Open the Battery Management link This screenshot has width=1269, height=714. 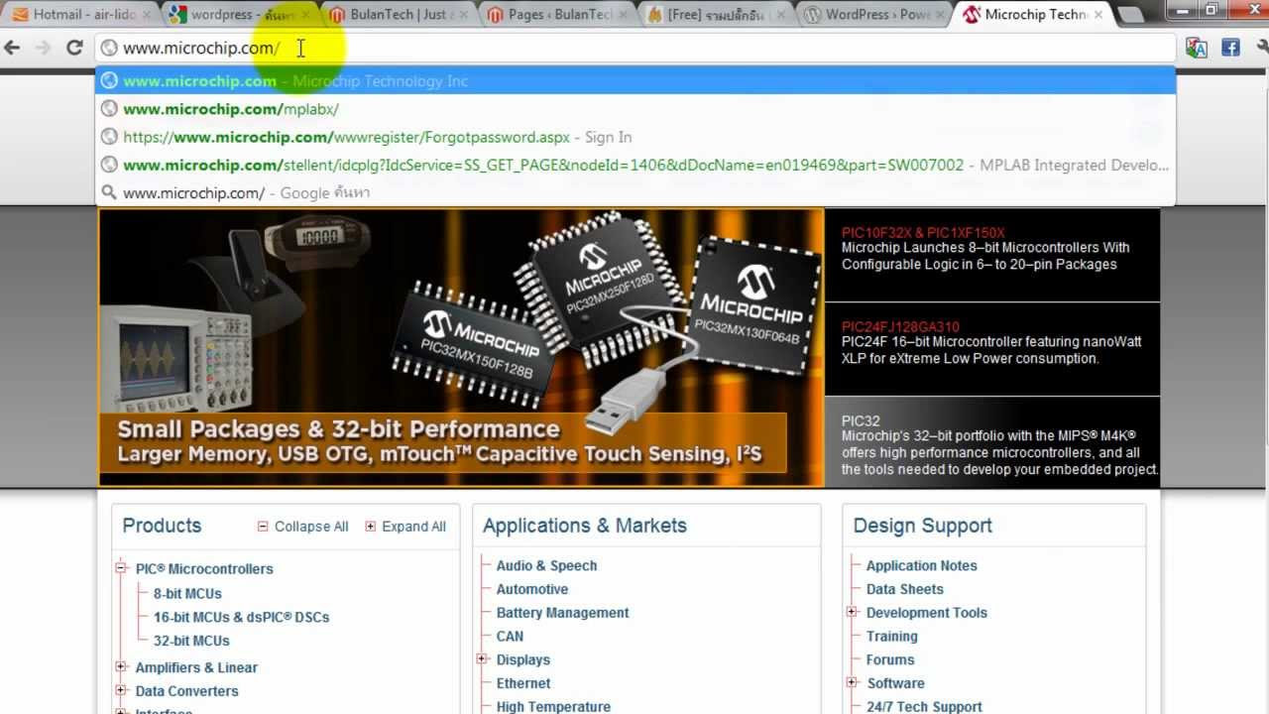pos(562,613)
